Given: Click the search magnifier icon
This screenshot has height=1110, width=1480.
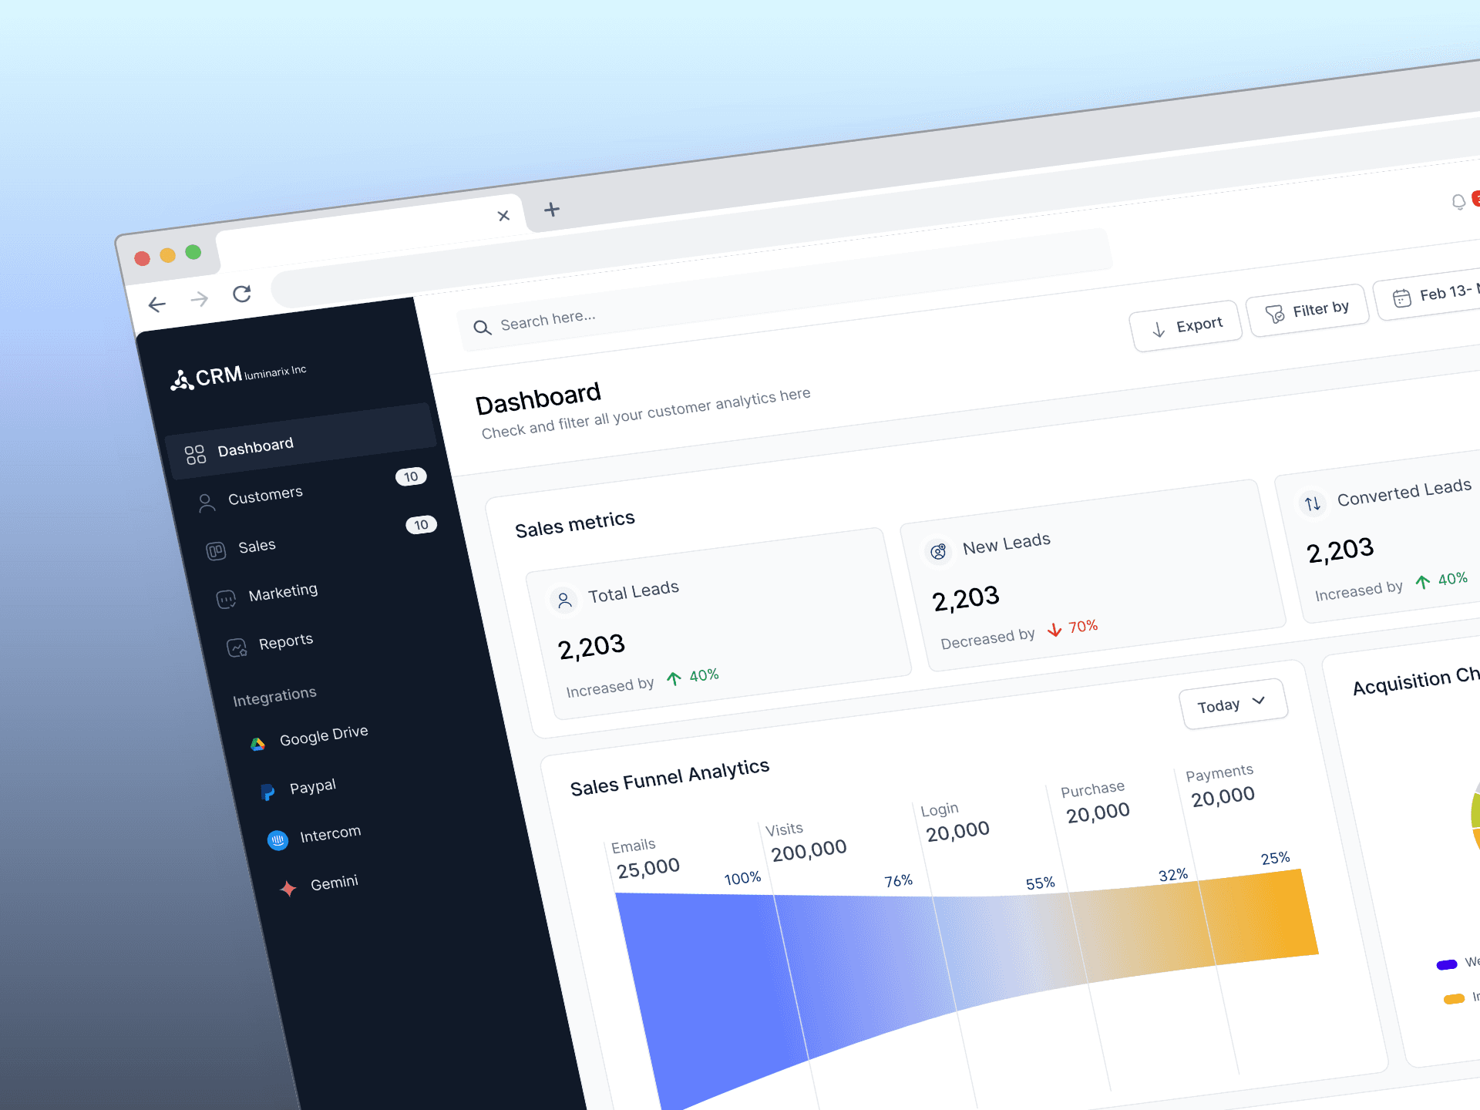Looking at the screenshot, I should [482, 328].
